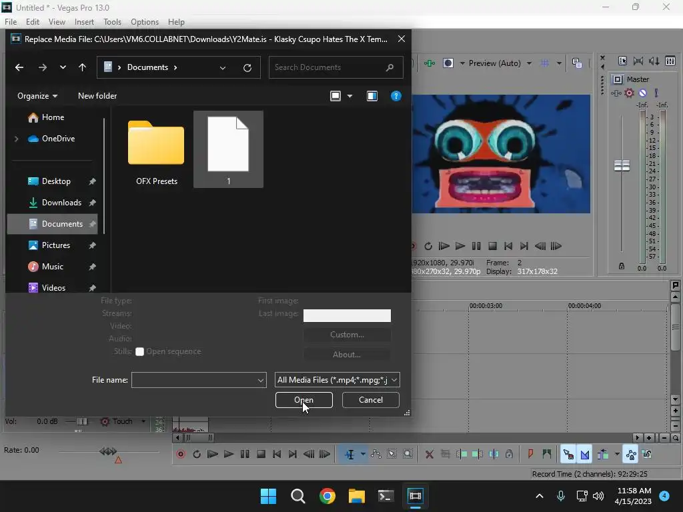The height and width of the screenshot is (512, 683).
Task: Select the Envelope Edit tool
Action: click(x=376, y=454)
